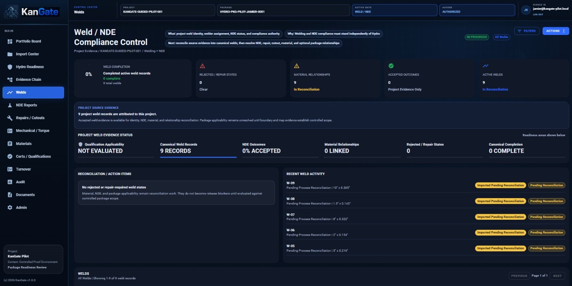Click Imported Pending Reconciliation badge for W-09

500,185
